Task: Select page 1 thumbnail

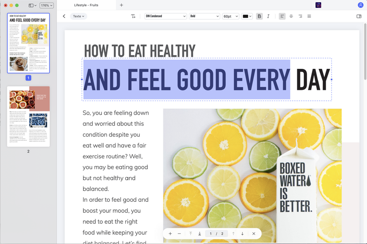Action: tap(28, 43)
